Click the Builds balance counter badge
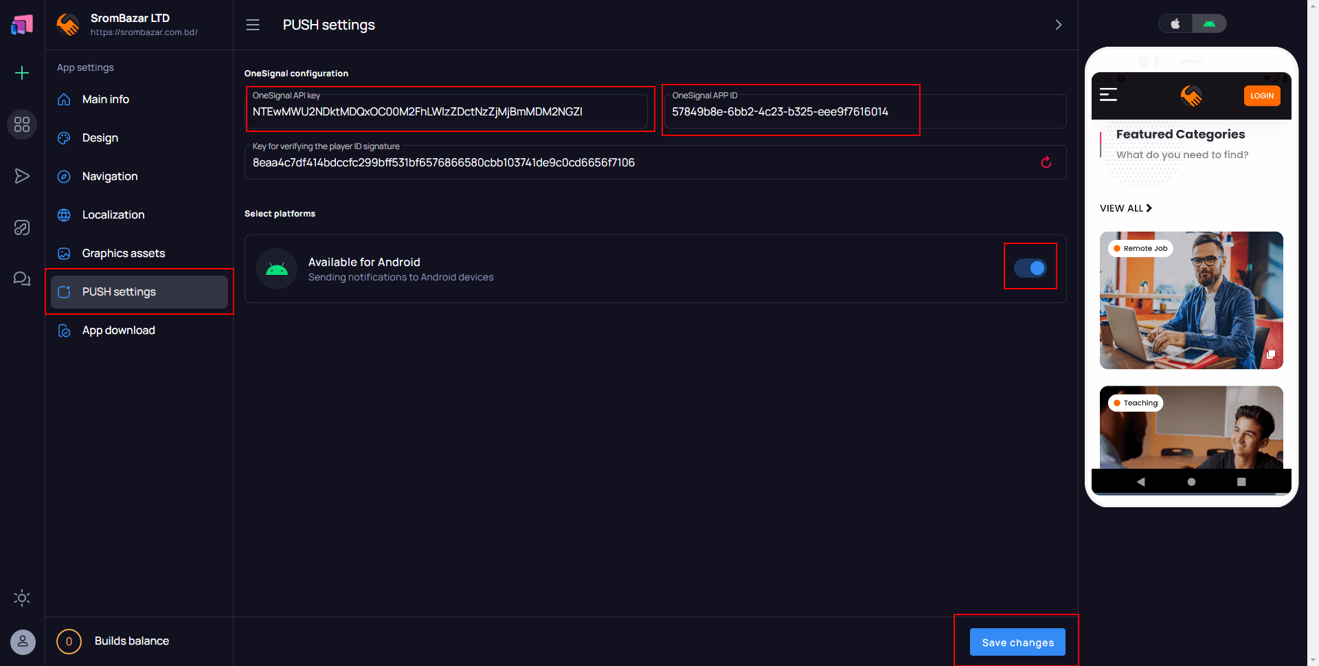The width and height of the screenshot is (1319, 666). (69, 641)
